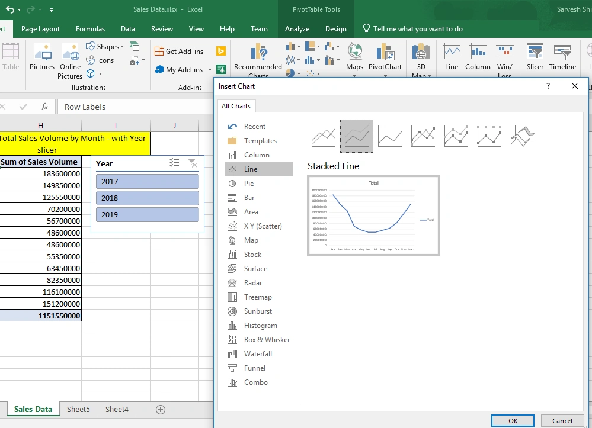
Task: Insert a Line sparkline
Action: (452, 57)
